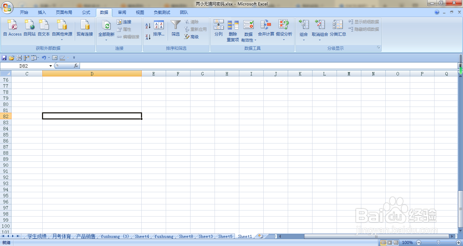
Task: Open Undo history dropdown arrow
Action: [x=49, y=58]
